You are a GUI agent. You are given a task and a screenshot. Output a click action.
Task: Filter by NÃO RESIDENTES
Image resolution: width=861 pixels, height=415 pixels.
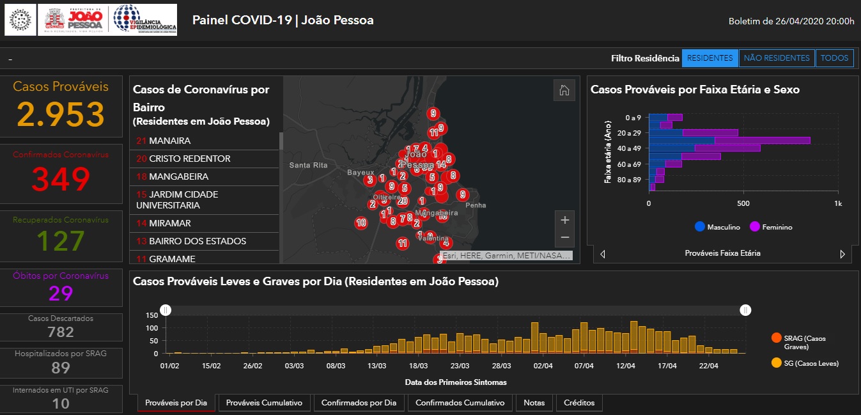pos(777,58)
